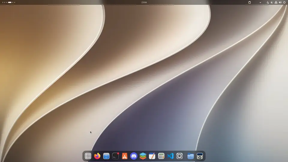This screenshot has width=288, height=162.
Task: Open the orange Software store icon
Action: tap(124, 156)
